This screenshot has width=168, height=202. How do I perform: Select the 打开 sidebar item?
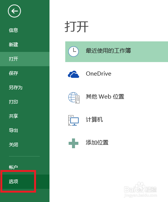click(x=25, y=59)
